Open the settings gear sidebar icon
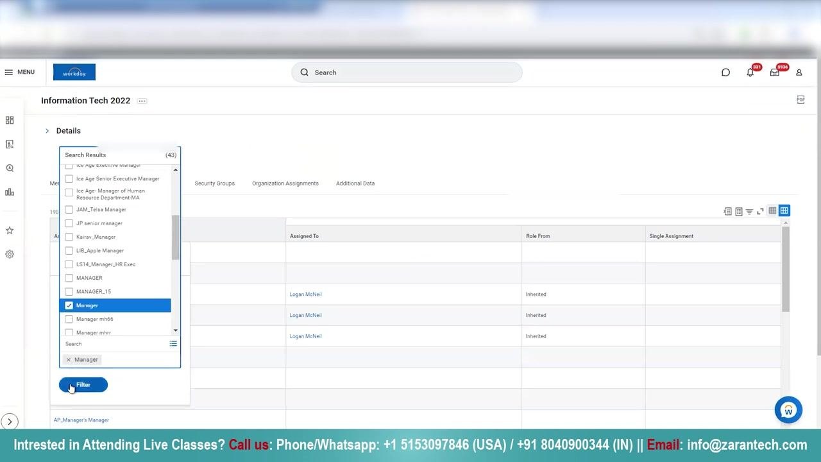 (10, 254)
